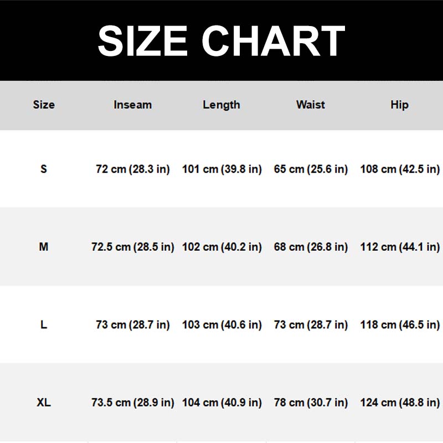Select the M size row label
The width and height of the screenshot is (443, 443).
click(x=44, y=247)
